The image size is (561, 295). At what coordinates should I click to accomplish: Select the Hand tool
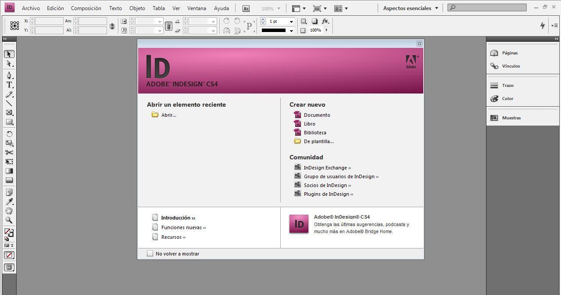[x=9, y=211]
